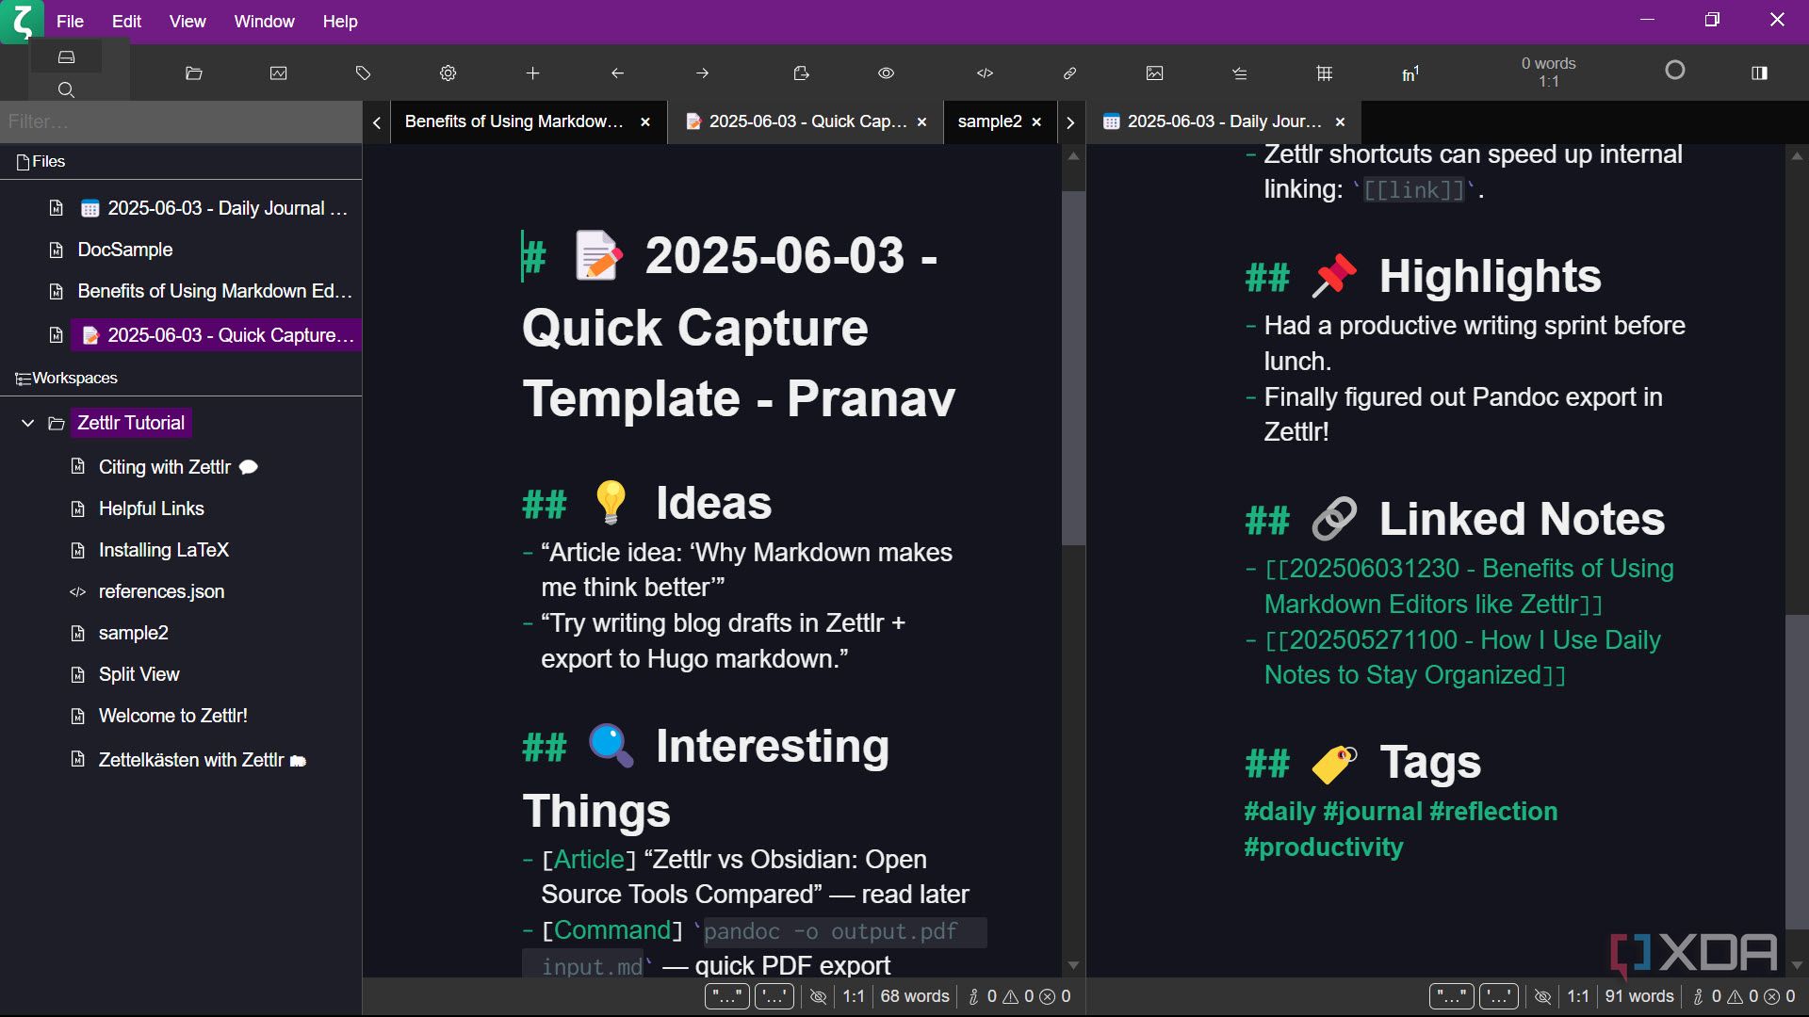Click the insert link icon
The width and height of the screenshot is (1809, 1017).
pyautogui.click(x=1069, y=73)
